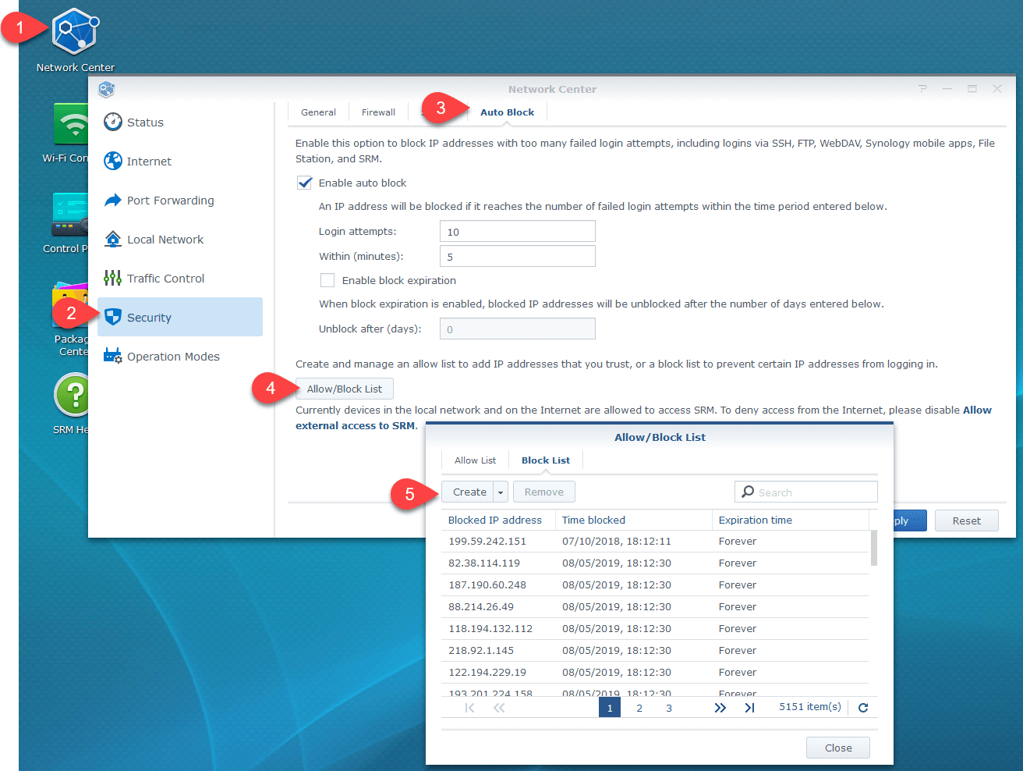Image resolution: width=1023 pixels, height=771 pixels.
Task: Open Traffic Control in the sidebar
Action: pyautogui.click(x=180, y=278)
